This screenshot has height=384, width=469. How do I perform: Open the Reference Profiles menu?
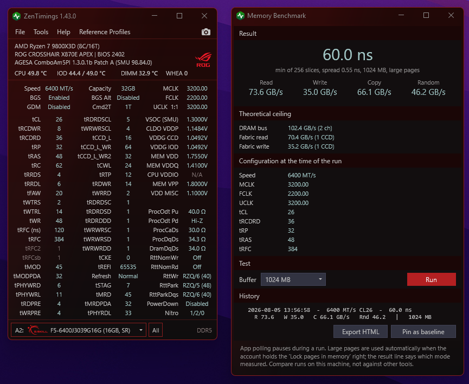tap(105, 32)
